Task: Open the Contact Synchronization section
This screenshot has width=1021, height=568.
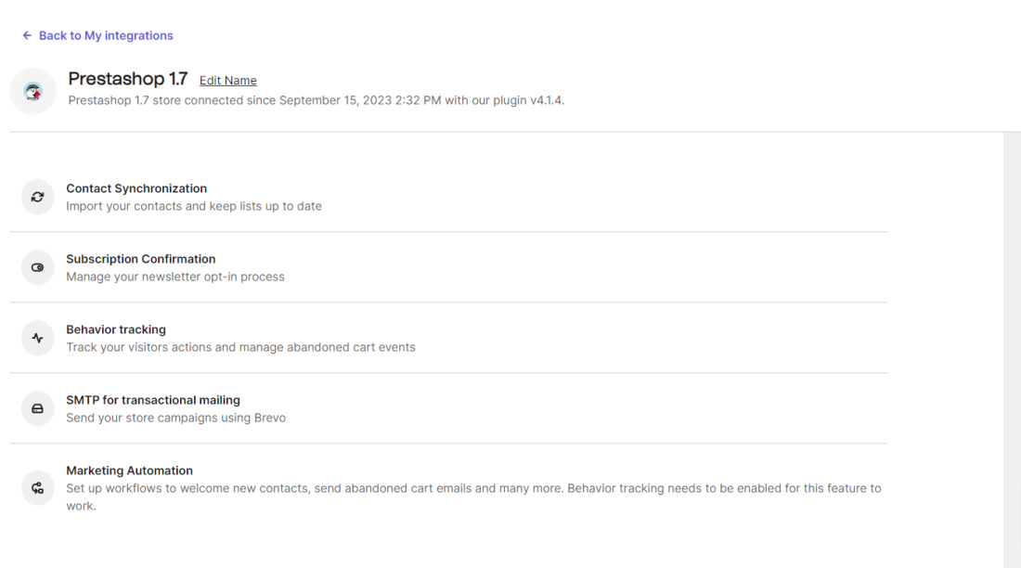Action: coord(448,197)
